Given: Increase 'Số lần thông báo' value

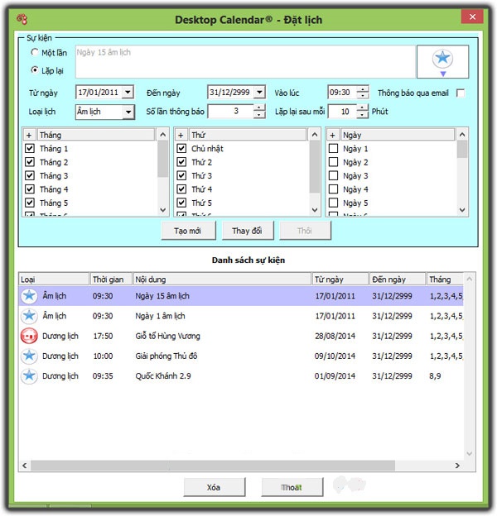Looking at the screenshot, I should [x=259, y=108].
